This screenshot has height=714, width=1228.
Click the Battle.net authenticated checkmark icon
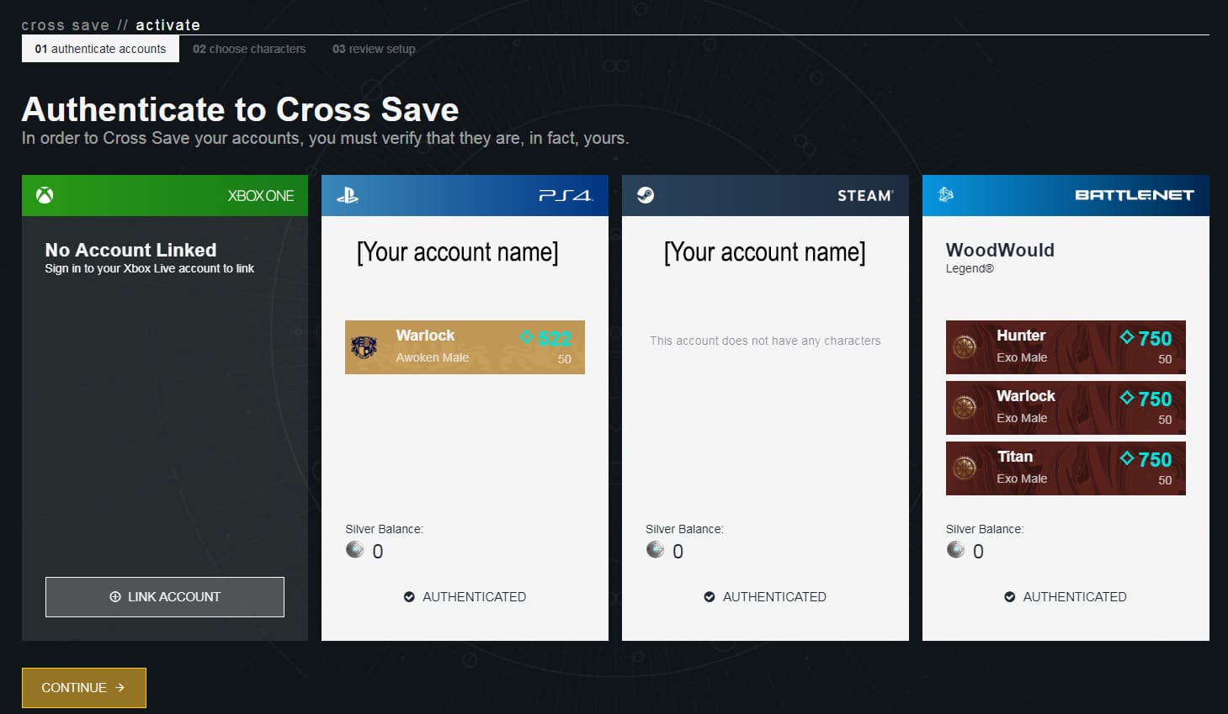click(1009, 597)
